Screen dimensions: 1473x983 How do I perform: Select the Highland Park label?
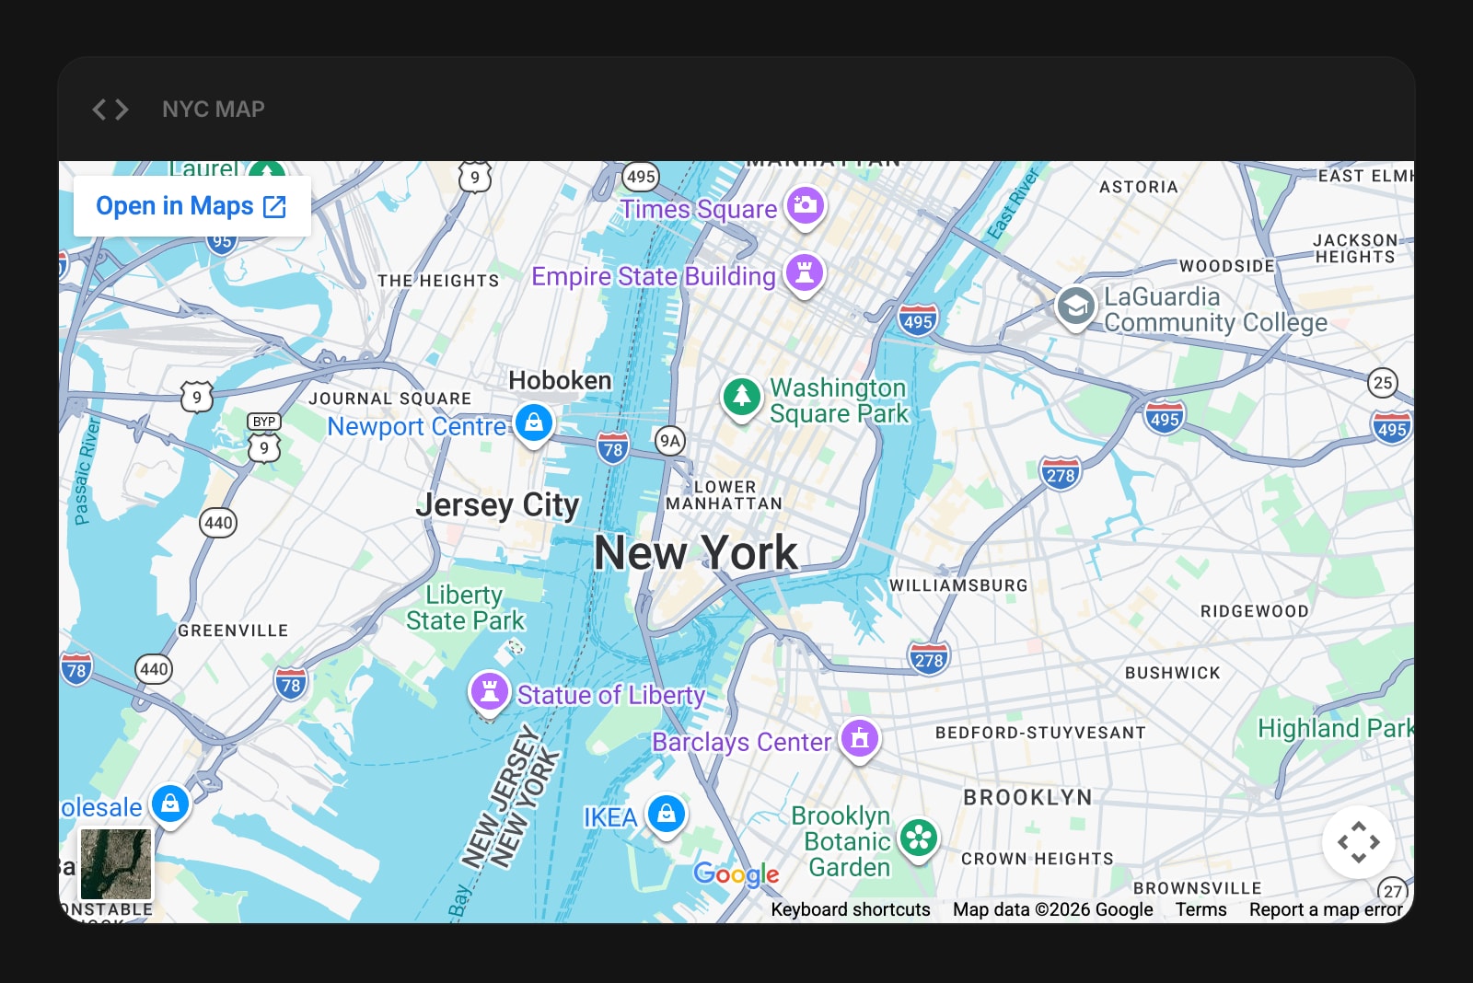pos(1334,728)
